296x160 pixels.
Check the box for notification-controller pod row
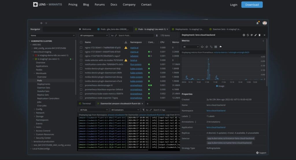pos(81,64)
